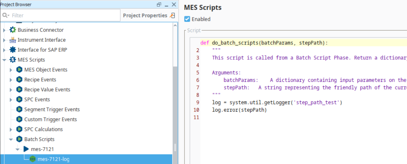This screenshot has height=164, width=407.
Task: Disable the MES Scripts Enabled checkbox
Action: (187, 19)
